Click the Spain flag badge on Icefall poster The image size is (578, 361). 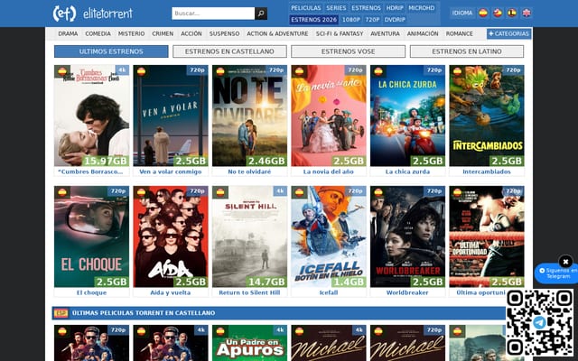pyautogui.click(x=299, y=192)
